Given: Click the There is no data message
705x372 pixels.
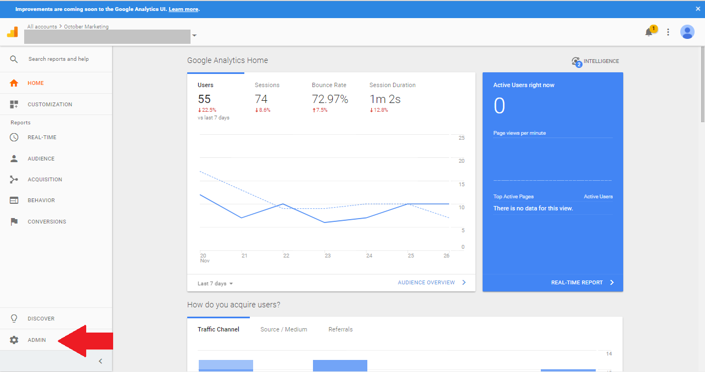Looking at the screenshot, I should 533,208.
